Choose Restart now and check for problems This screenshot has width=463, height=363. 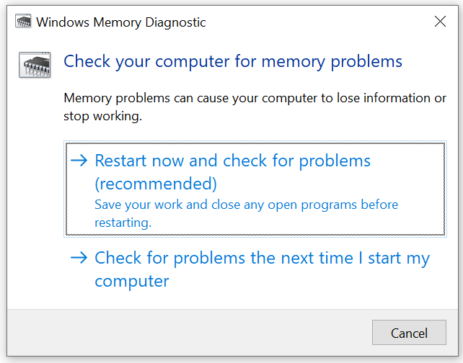click(x=255, y=189)
